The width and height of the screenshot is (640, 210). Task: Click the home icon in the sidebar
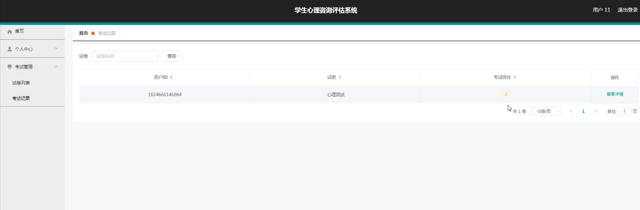pyautogui.click(x=9, y=32)
